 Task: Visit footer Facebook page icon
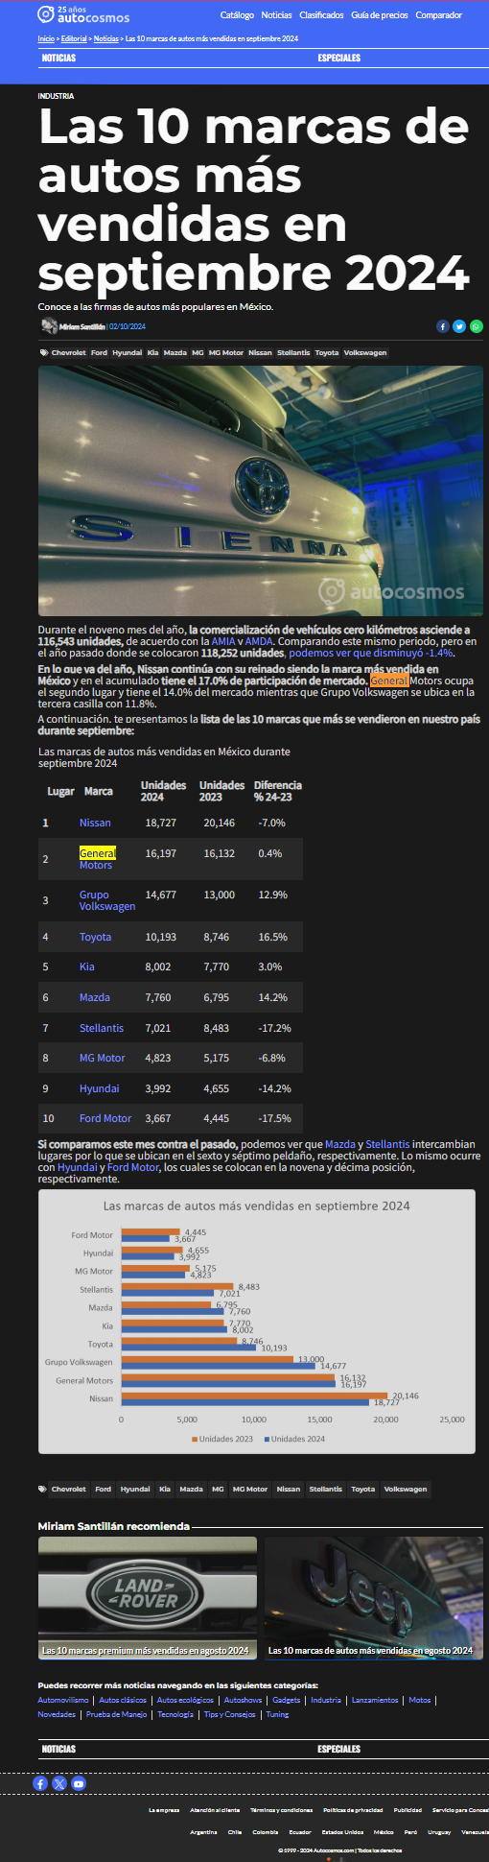[40, 1783]
